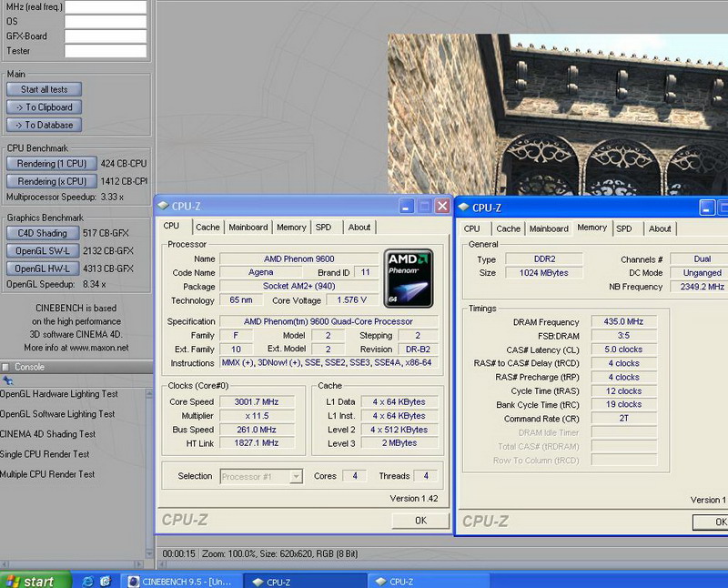The height and width of the screenshot is (588, 728).
Task: Close the left CPU-Z window
Action: point(442,207)
